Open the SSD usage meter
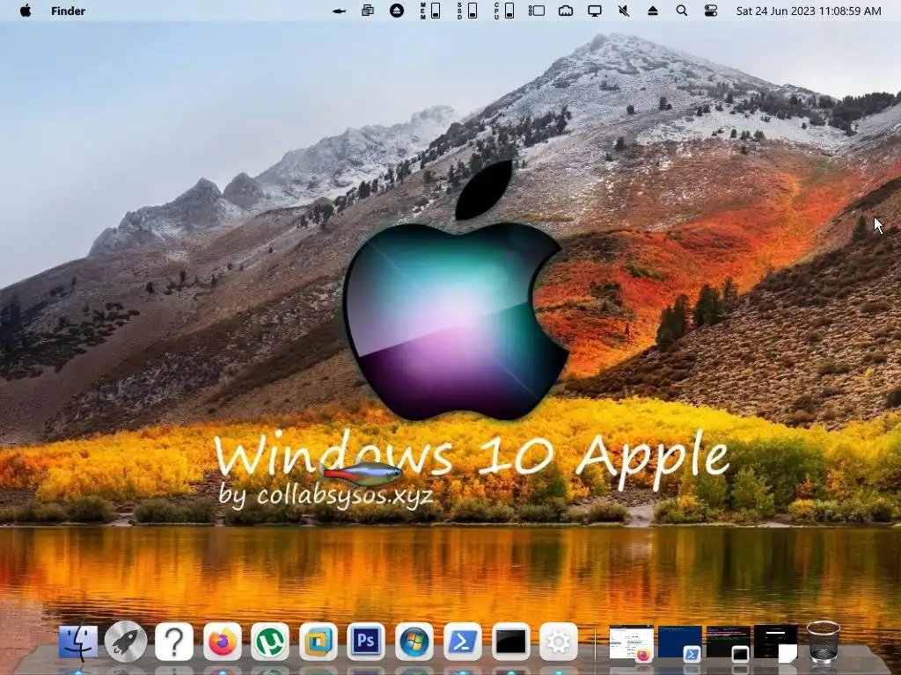The image size is (901, 675). pyautogui.click(x=467, y=11)
